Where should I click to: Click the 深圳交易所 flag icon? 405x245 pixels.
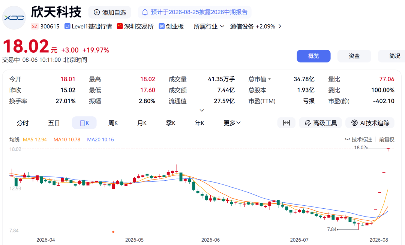tap(120, 26)
